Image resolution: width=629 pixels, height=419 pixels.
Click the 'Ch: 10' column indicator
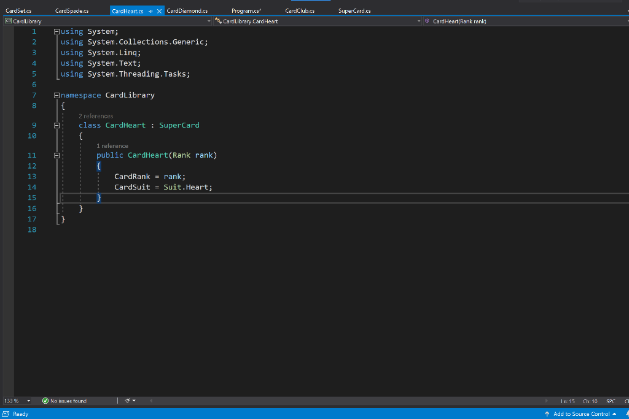click(590, 401)
